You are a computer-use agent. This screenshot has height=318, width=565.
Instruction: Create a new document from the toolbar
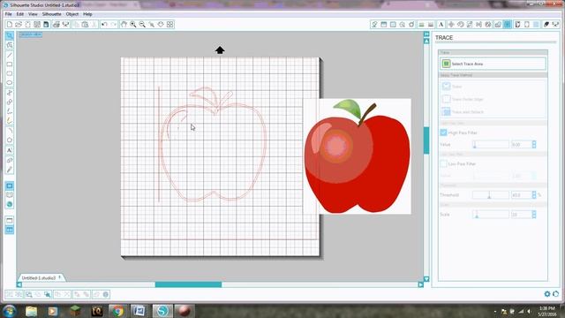10,24
